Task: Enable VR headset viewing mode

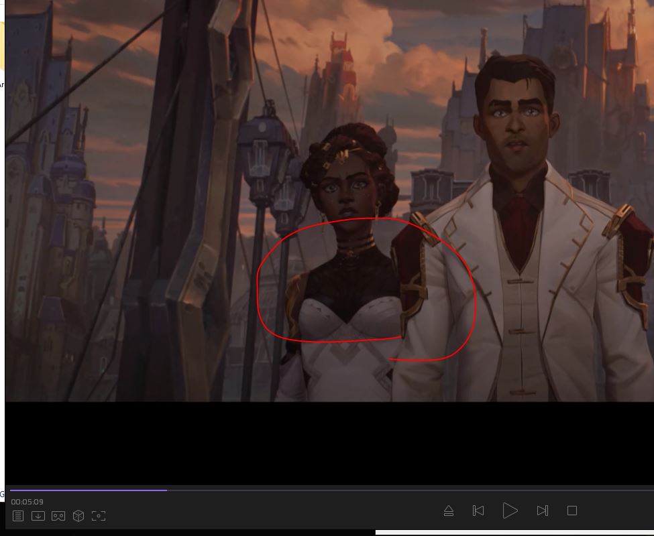Action: (58, 516)
